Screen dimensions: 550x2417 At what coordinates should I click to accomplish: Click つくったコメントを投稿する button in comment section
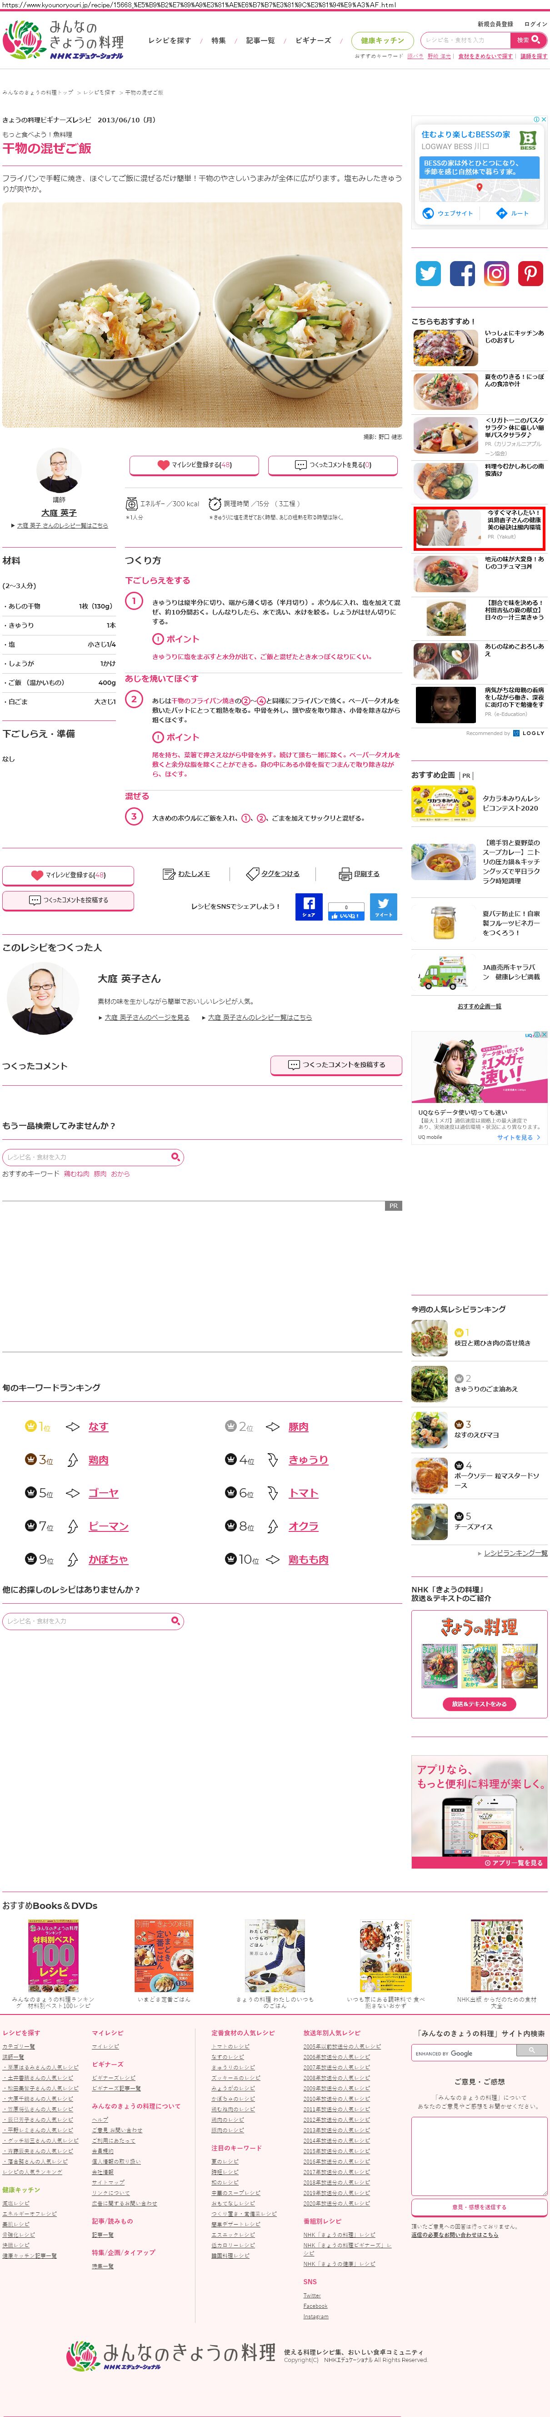click(x=336, y=1065)
